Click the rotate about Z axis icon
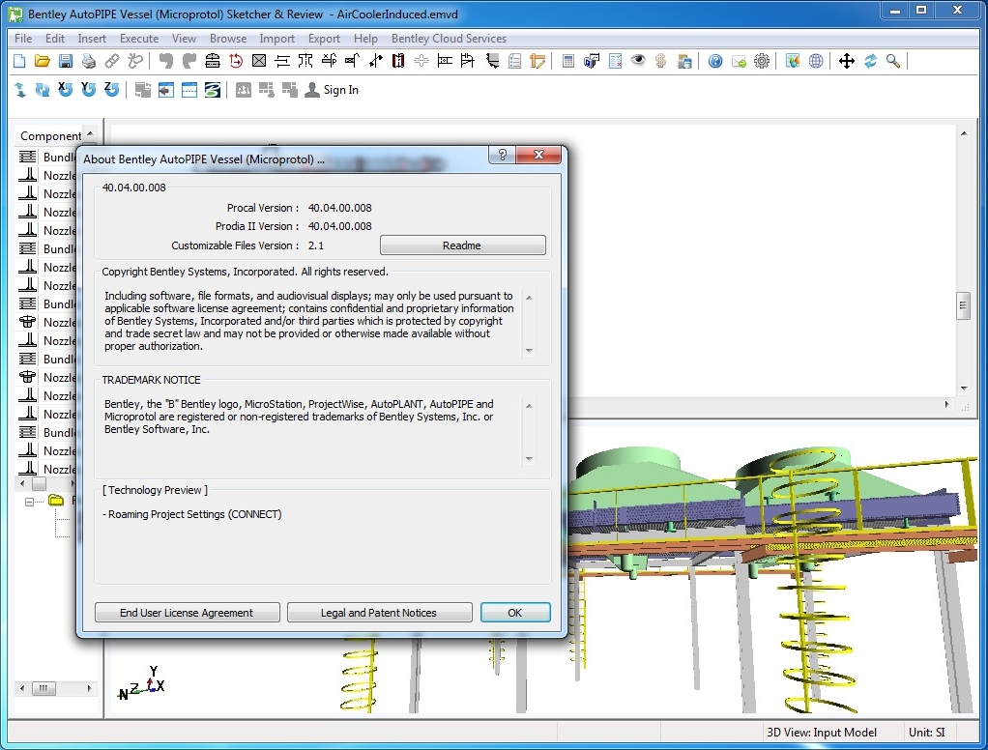The height and width of the screenshot is (750, 988). tap(111, 90)
